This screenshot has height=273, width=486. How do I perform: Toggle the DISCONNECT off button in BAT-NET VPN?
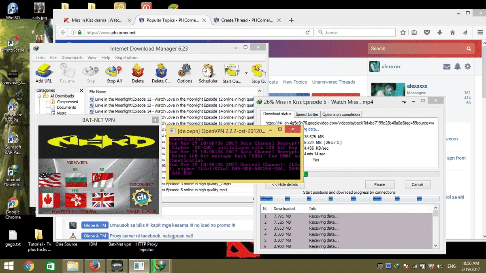141,198
